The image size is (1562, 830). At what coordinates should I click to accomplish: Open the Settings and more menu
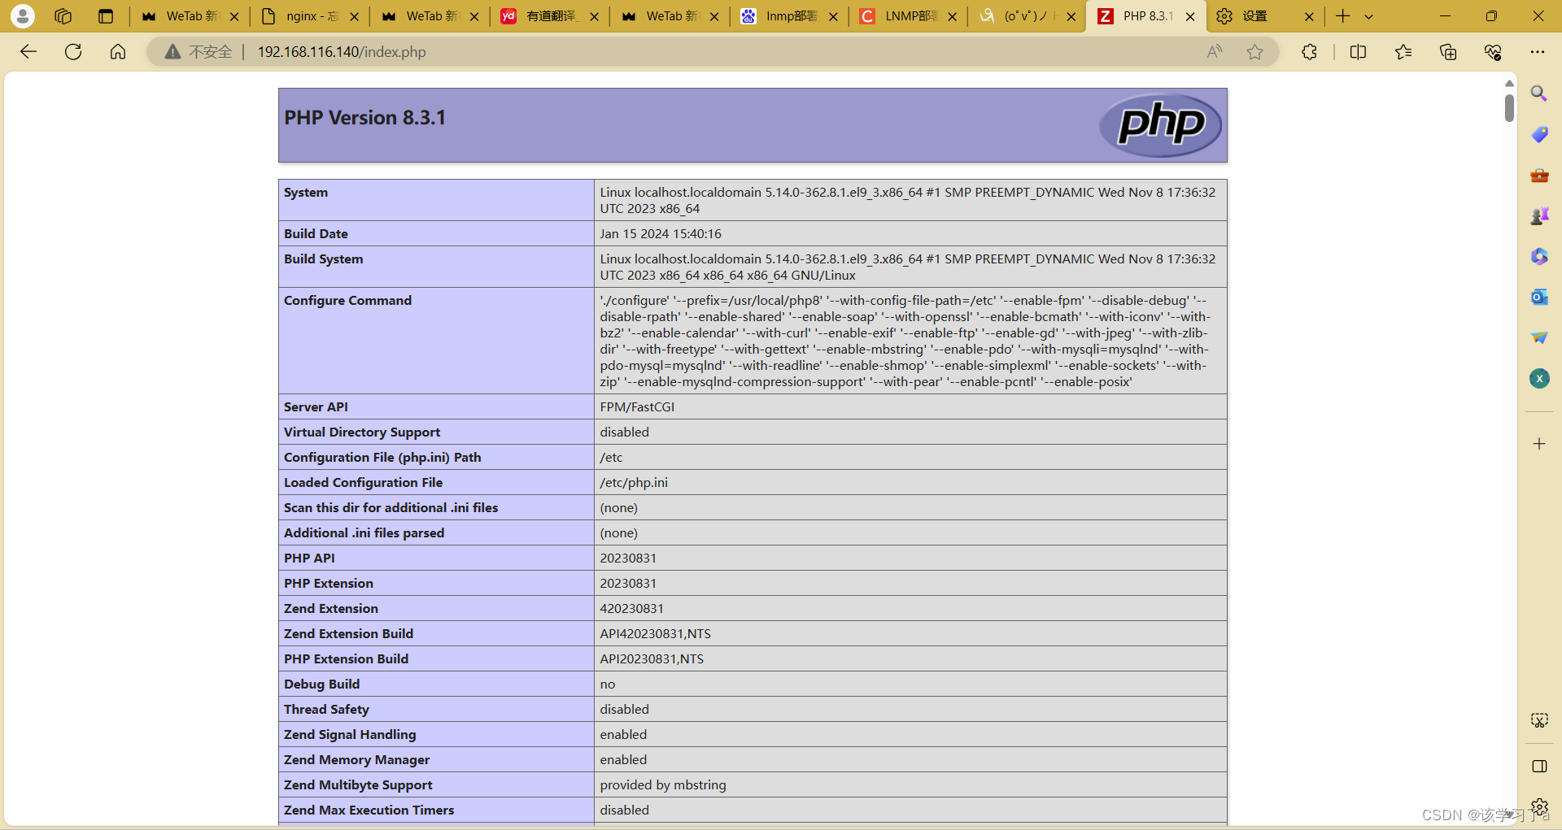(x=1537, y=51)
